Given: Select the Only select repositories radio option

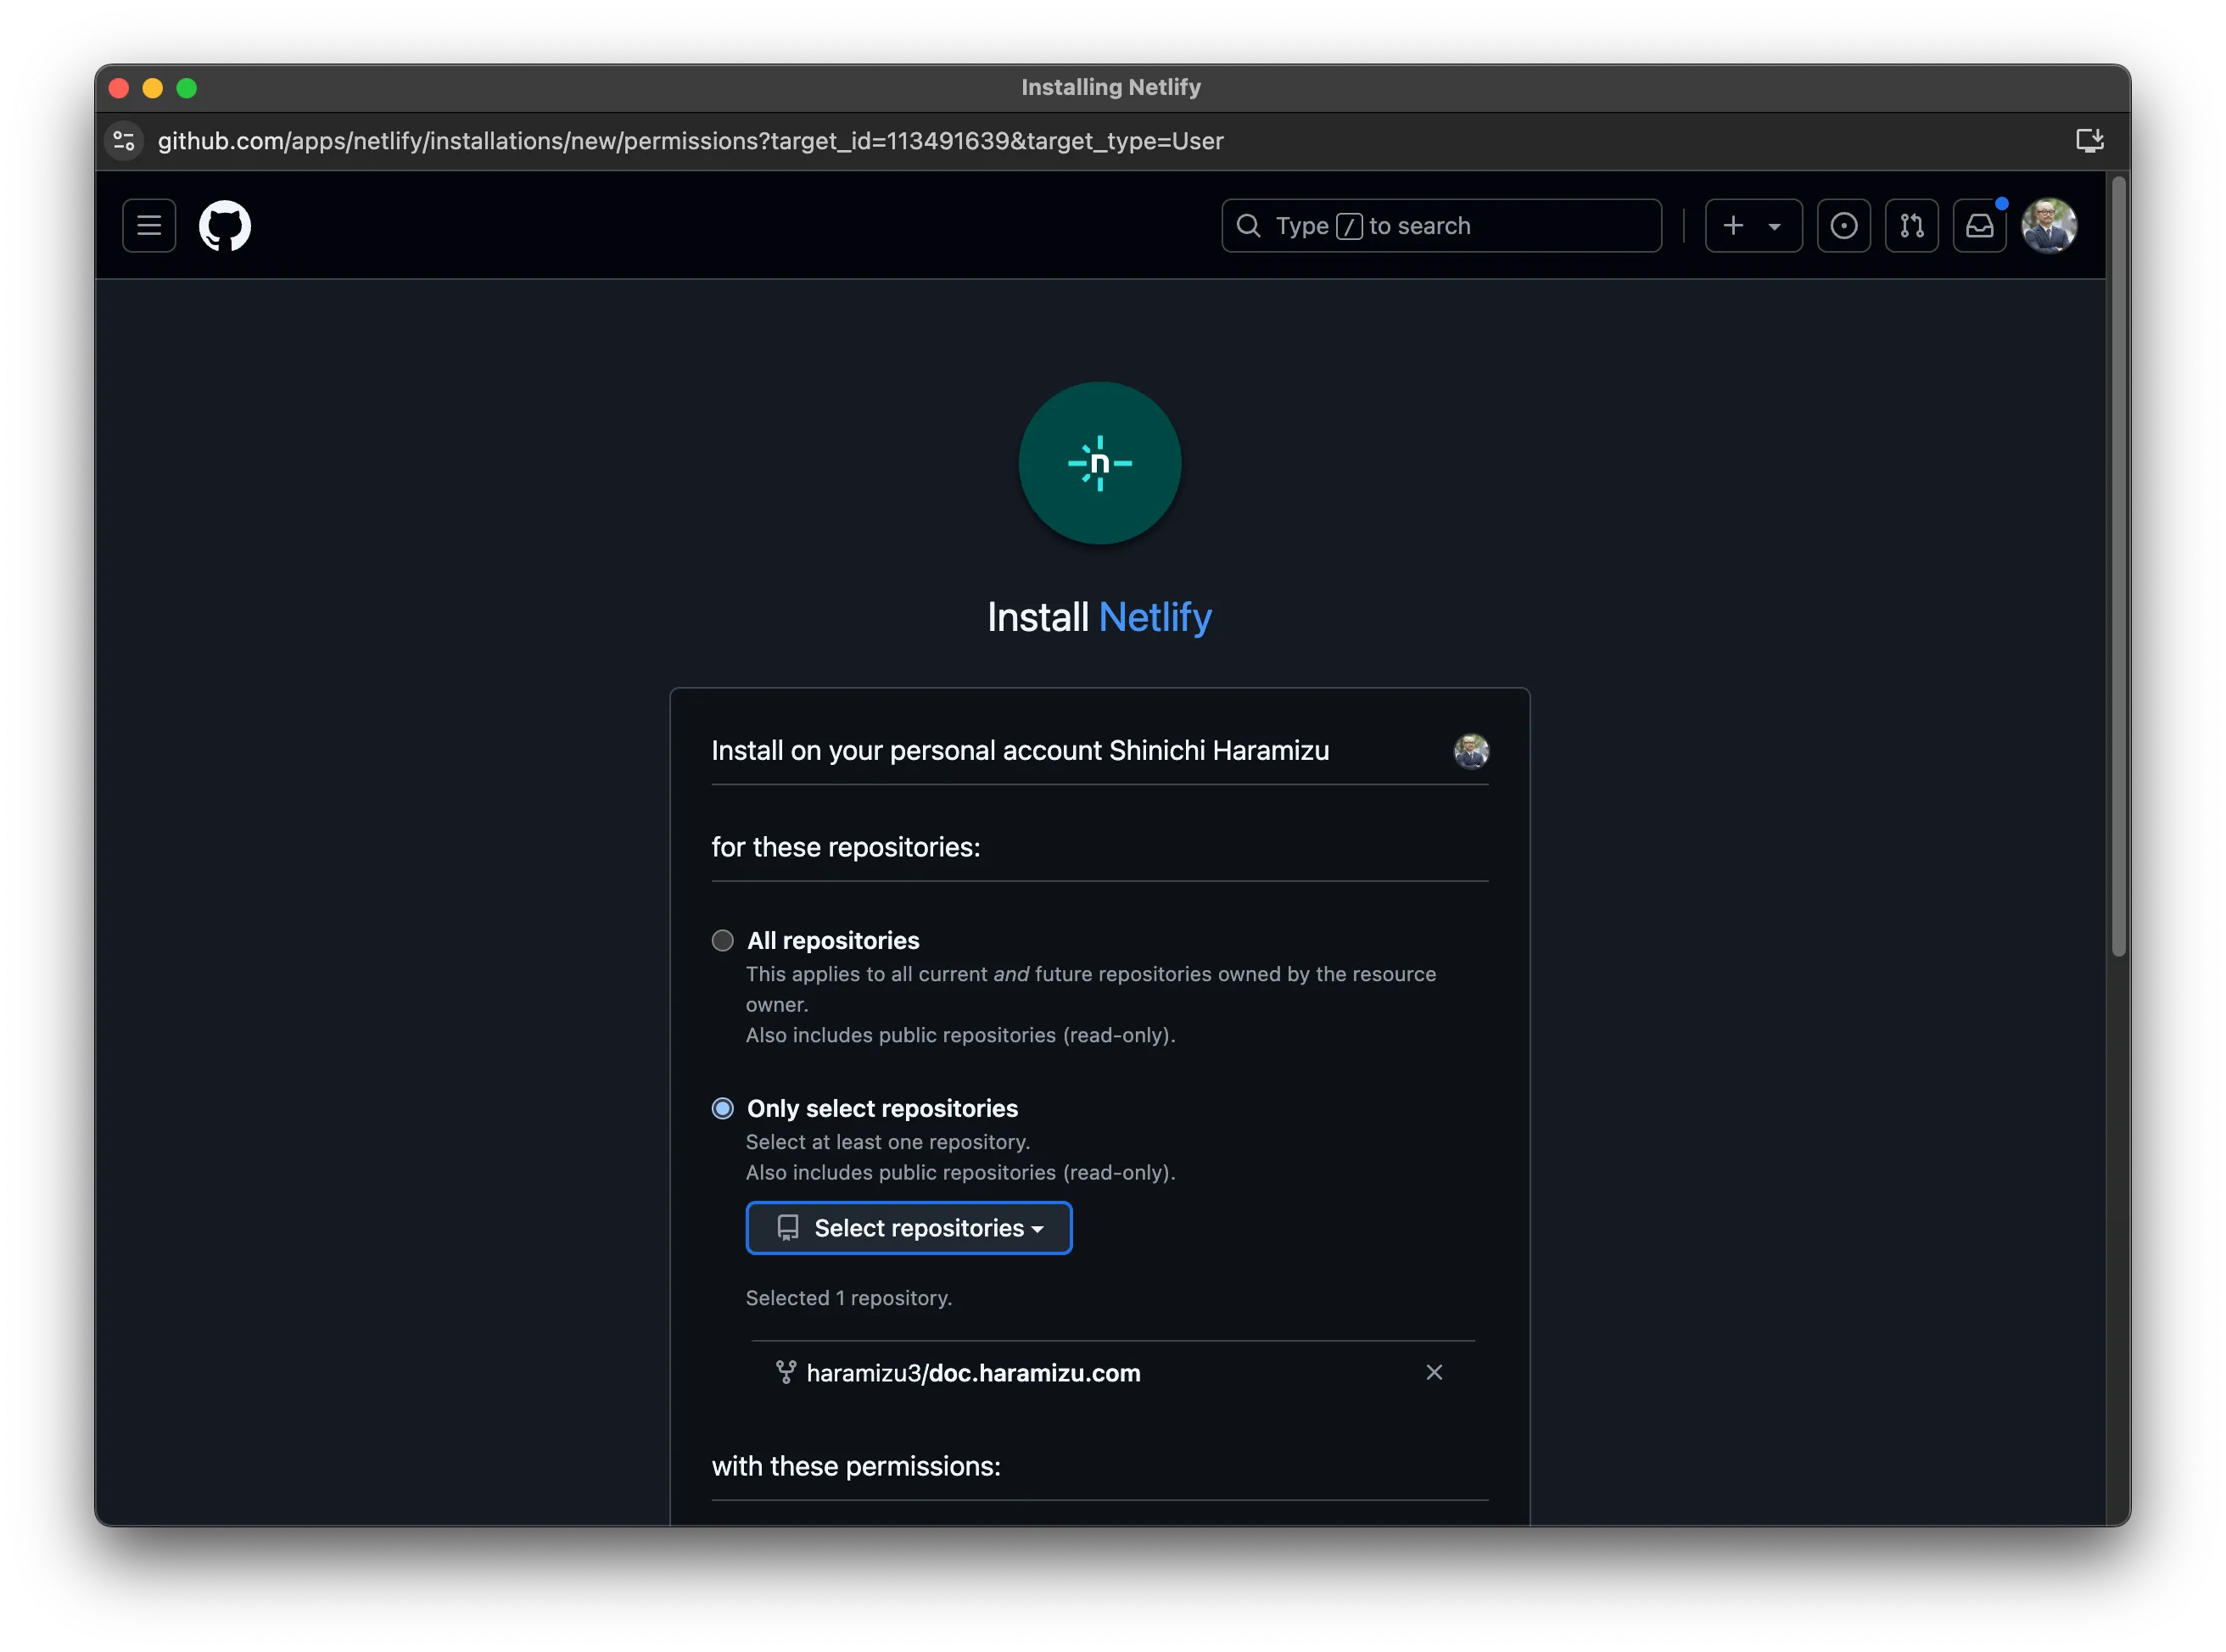Looking at the screenshot, I should tap(722, 1108).
